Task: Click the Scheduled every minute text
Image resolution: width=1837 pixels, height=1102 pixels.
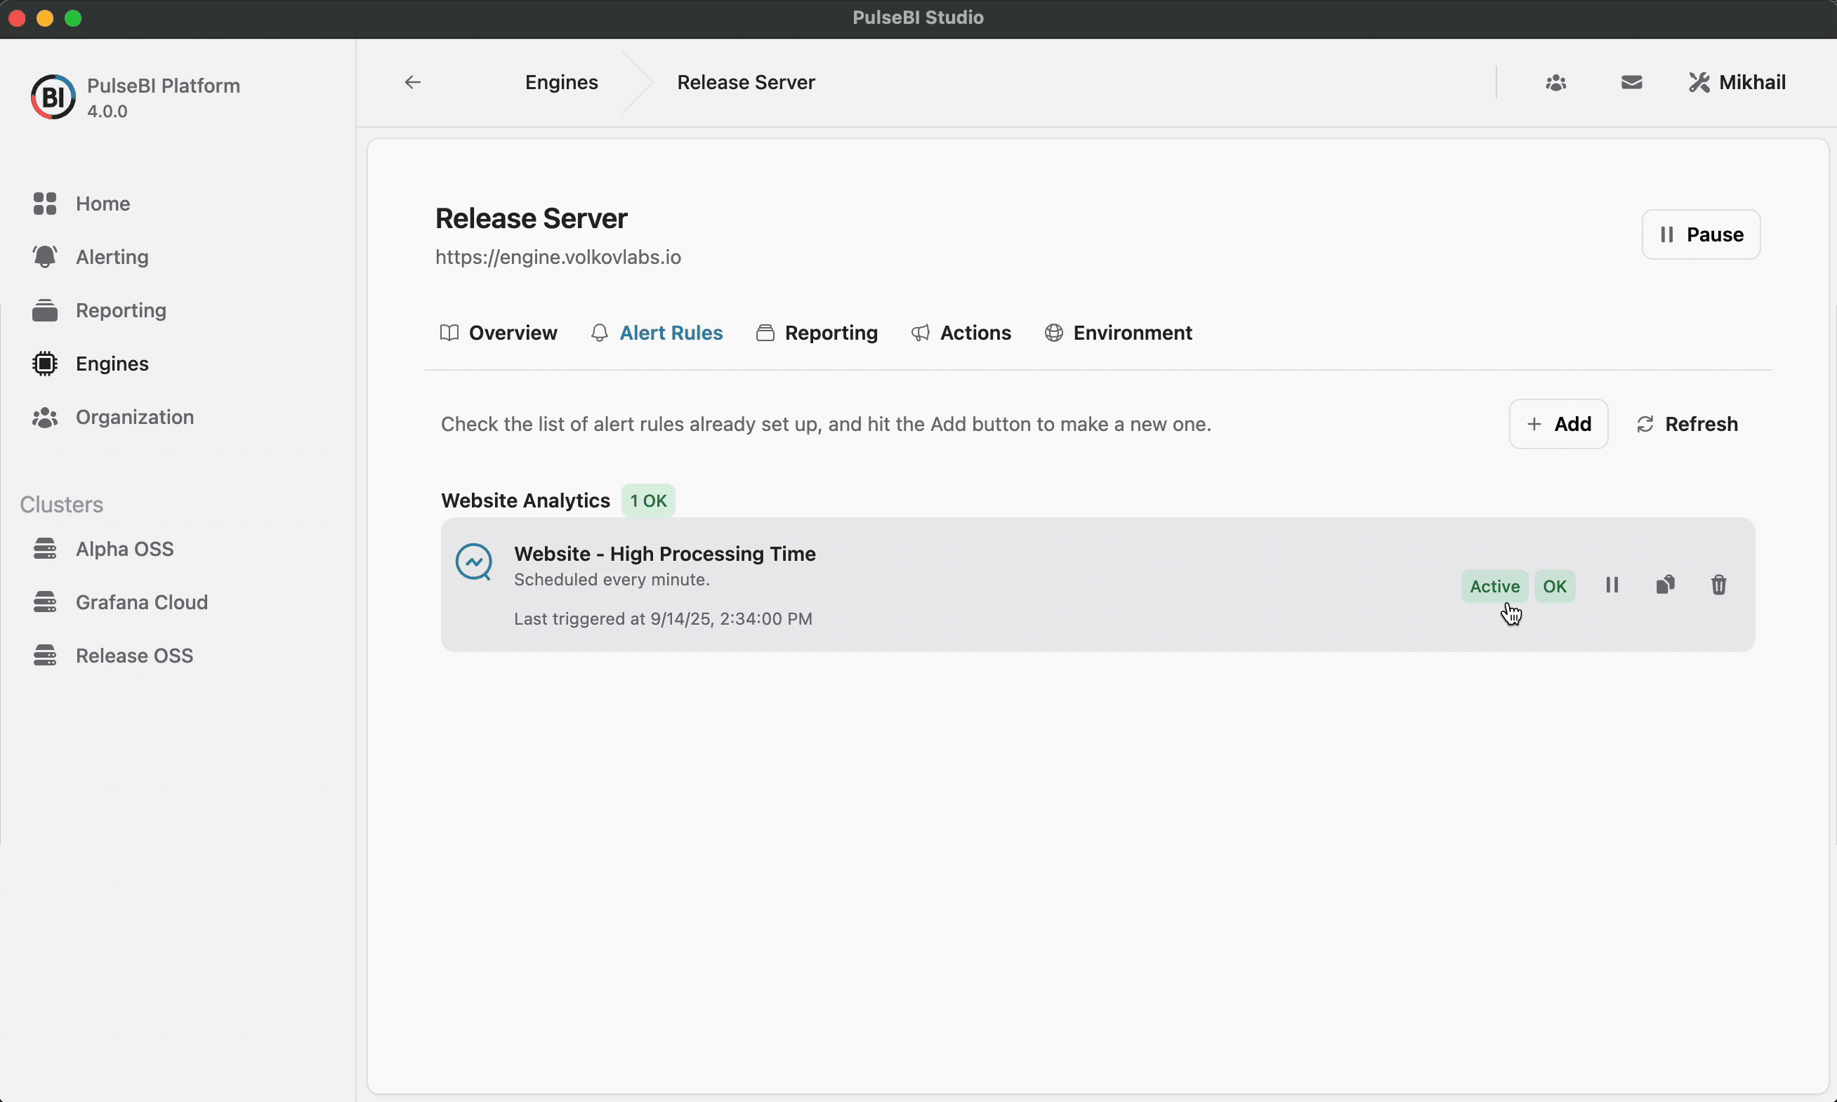Action: point(612,579)
